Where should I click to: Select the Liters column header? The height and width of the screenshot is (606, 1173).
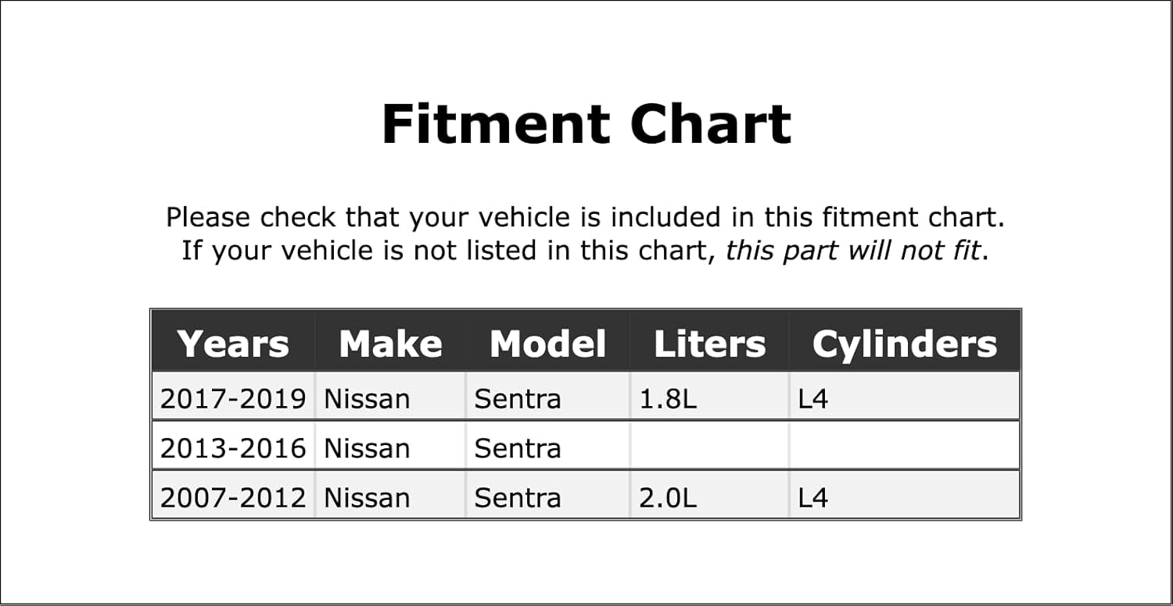click(x=709, y=344)
